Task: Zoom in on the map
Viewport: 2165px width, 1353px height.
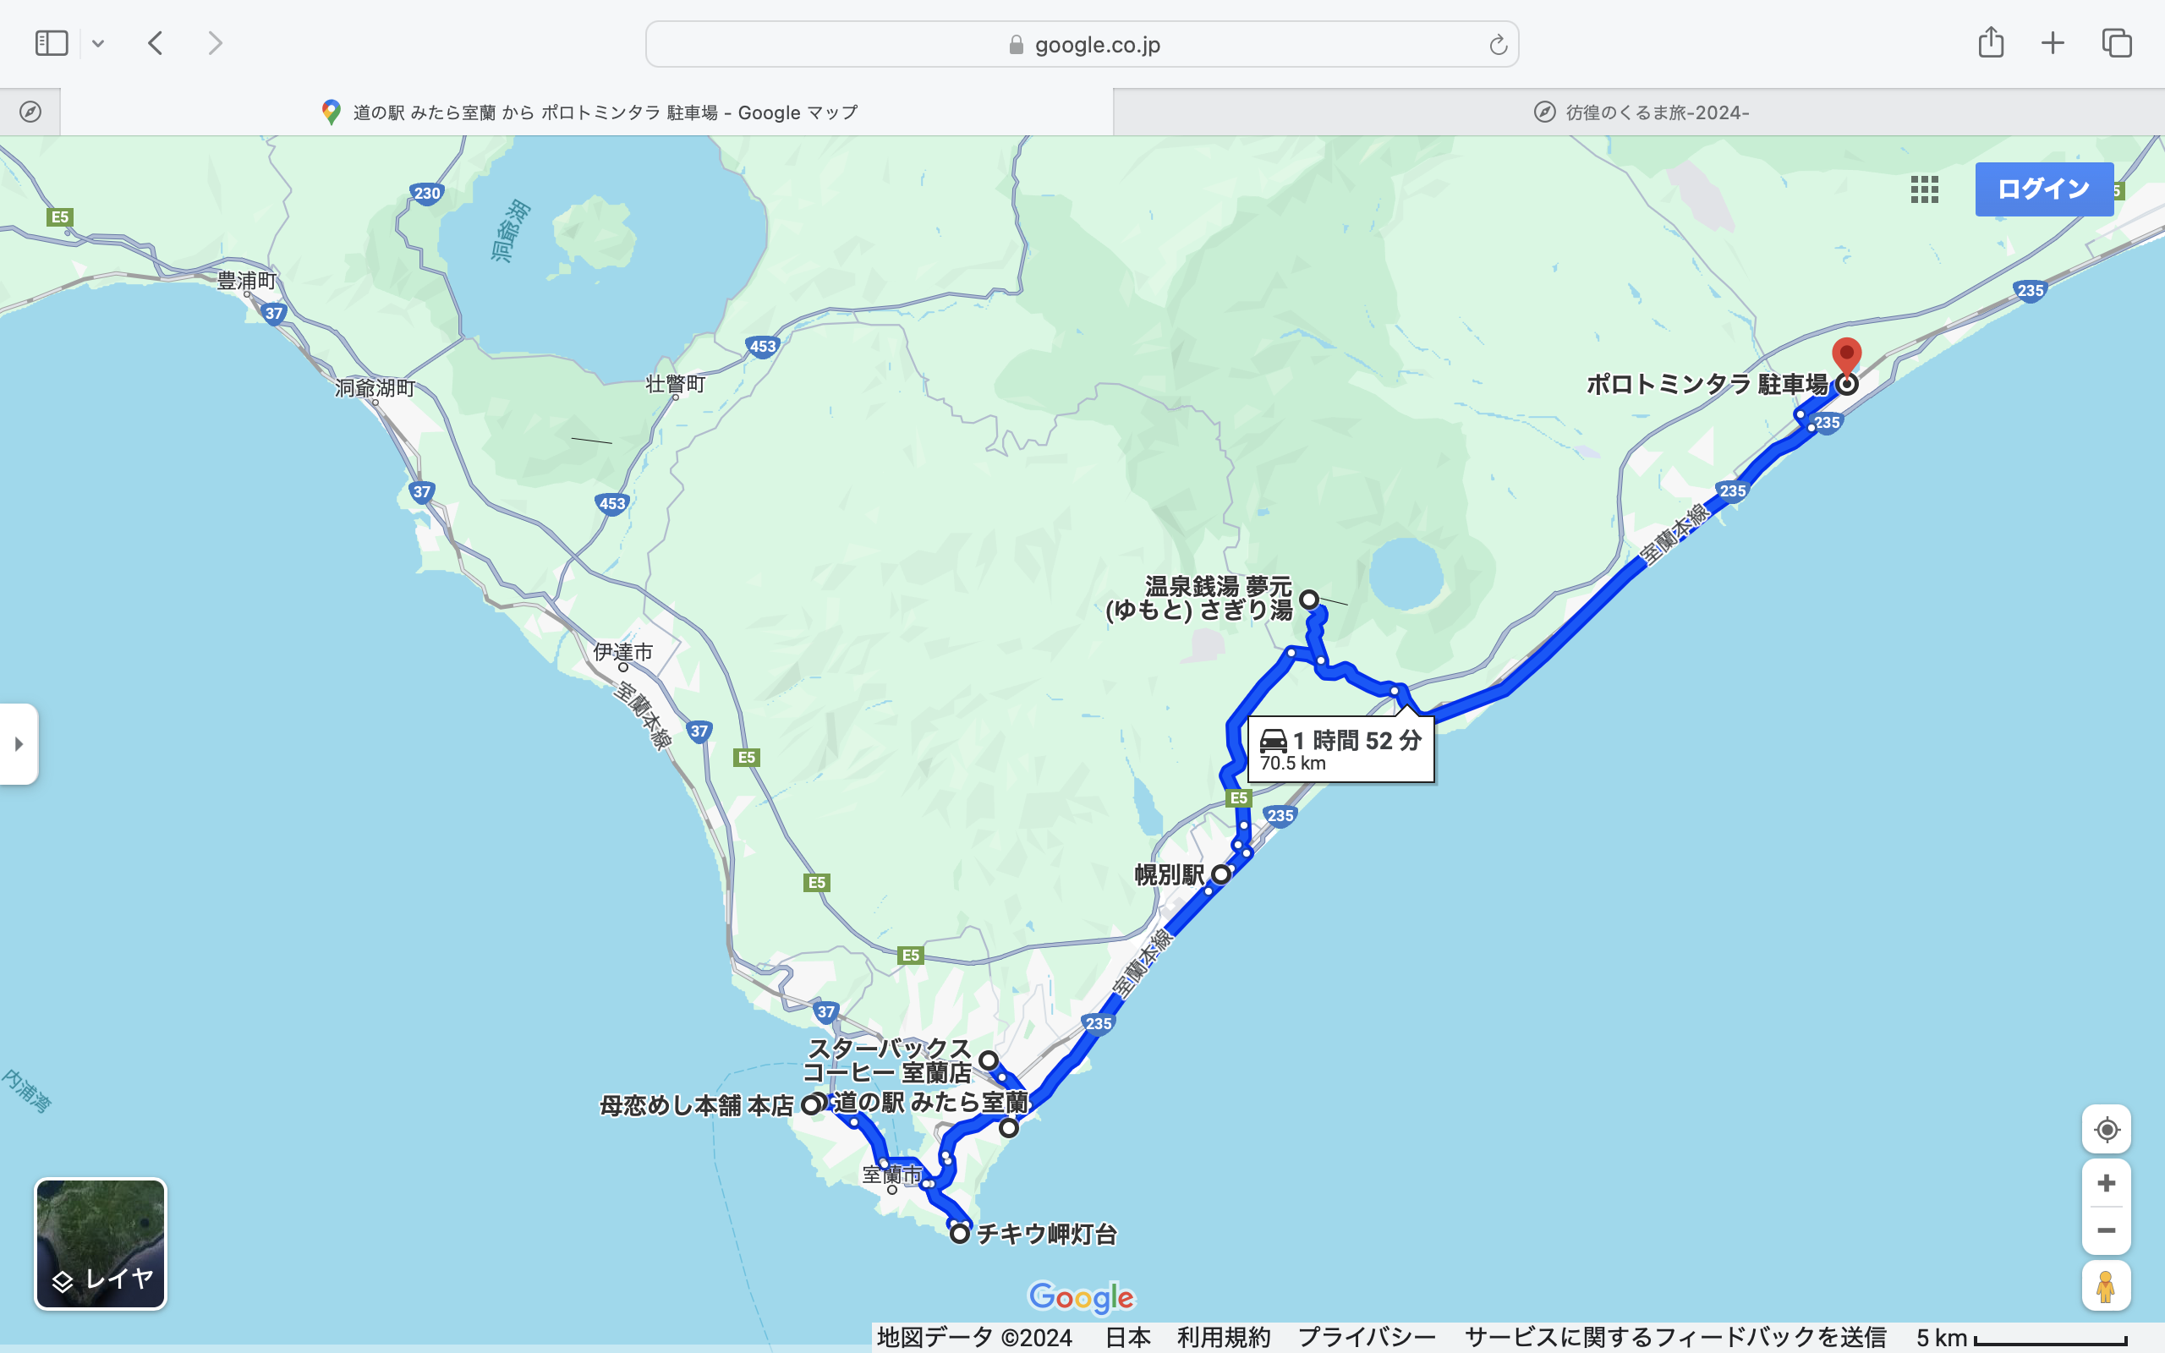Action: click(2106, 1183)
